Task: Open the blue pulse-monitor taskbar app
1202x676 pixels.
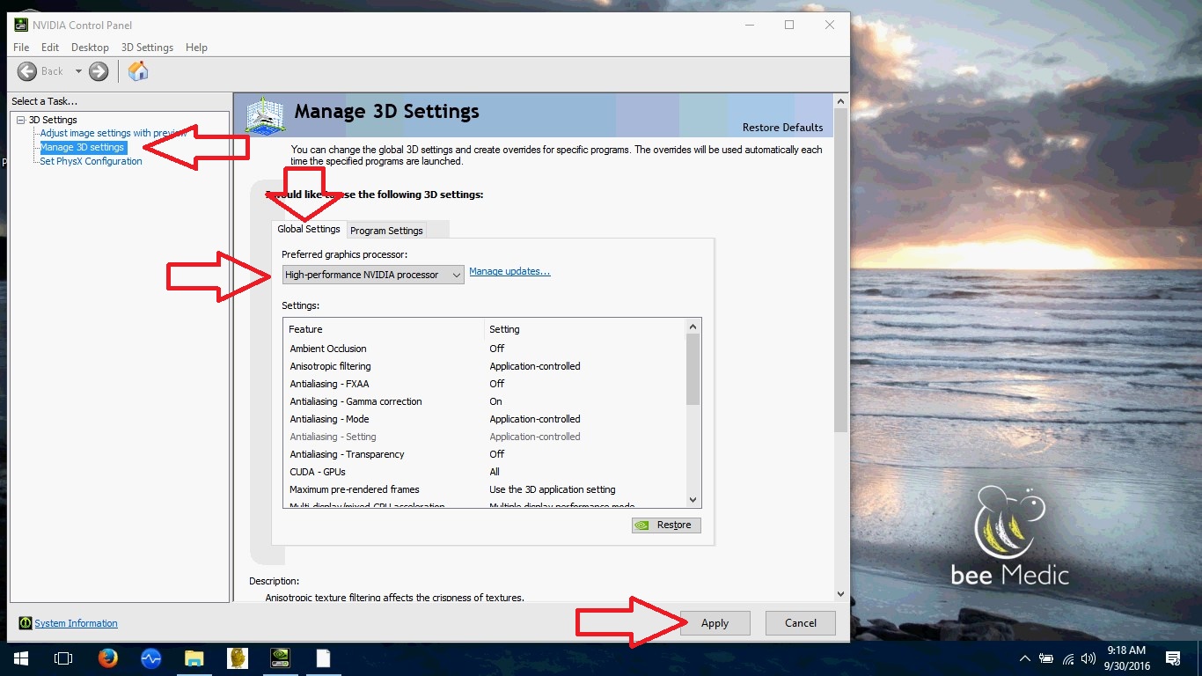Action: tap(150, 658)
